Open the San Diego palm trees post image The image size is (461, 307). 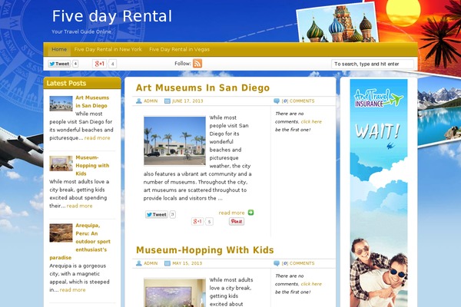[174, 140]
